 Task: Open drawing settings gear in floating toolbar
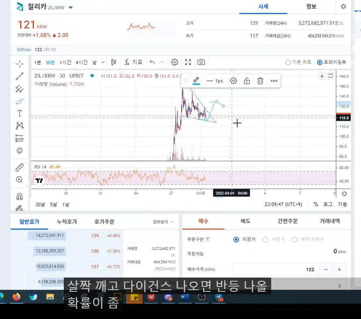click(233, 81)
